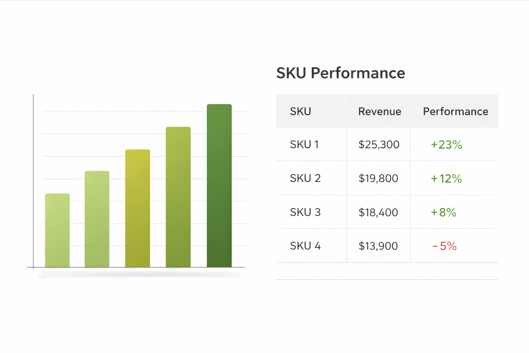Select the fourth olive green bar
This screenshot has height=353, width=529.
(178, 197)
